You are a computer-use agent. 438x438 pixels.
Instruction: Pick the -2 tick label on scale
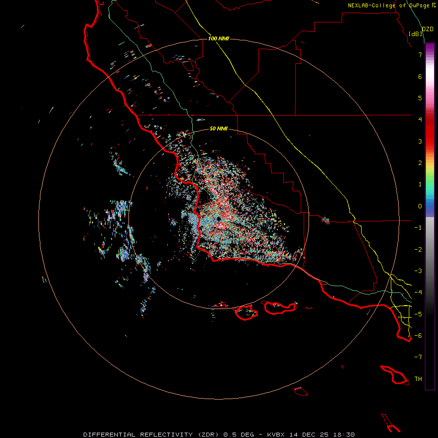[x=418, y=250]
